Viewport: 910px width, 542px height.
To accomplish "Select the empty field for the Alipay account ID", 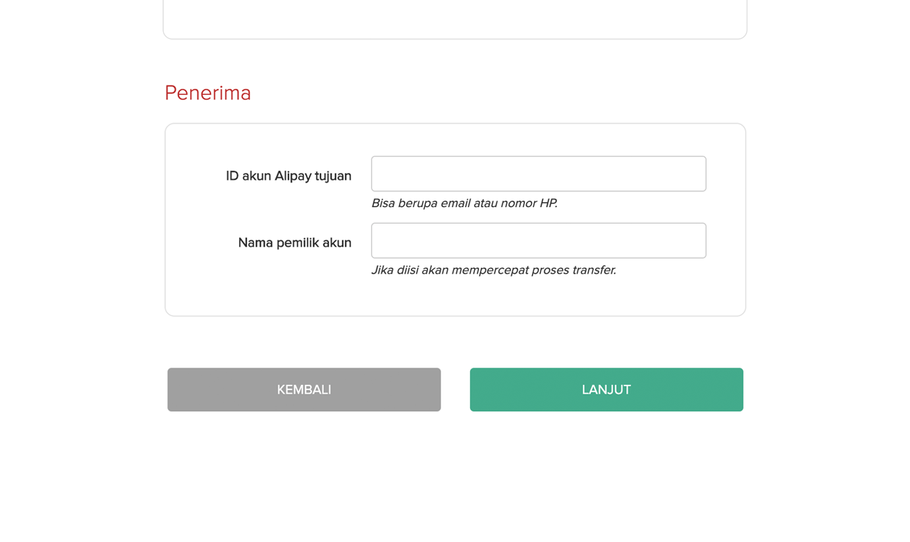I will coord(538,174).
